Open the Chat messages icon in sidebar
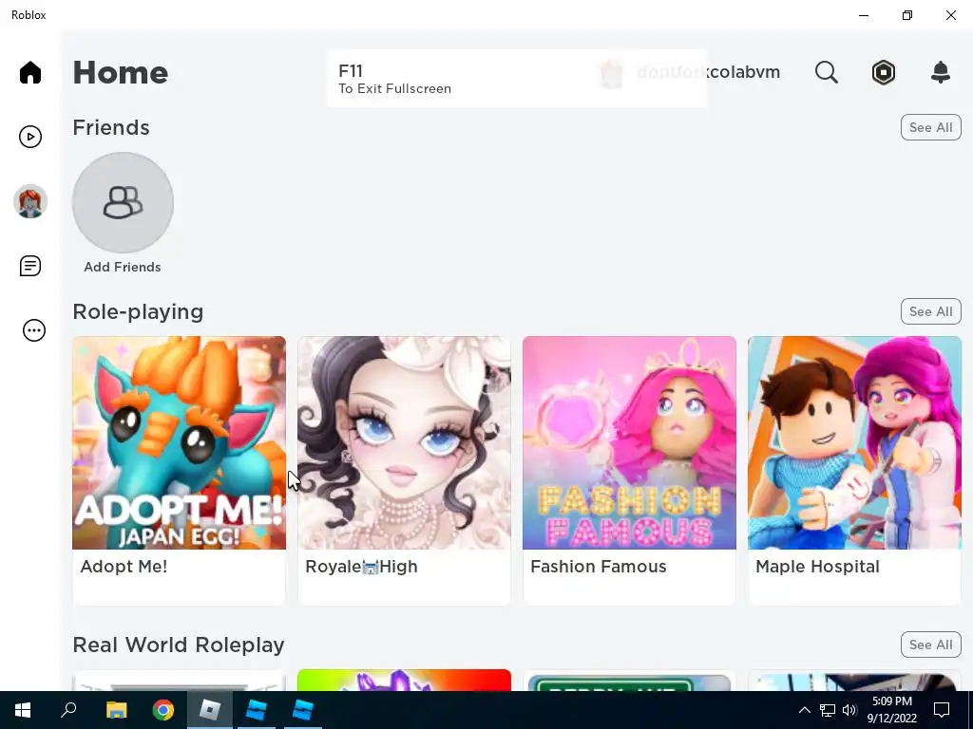This screenshot has height=729, width=973. coord(29,266)
